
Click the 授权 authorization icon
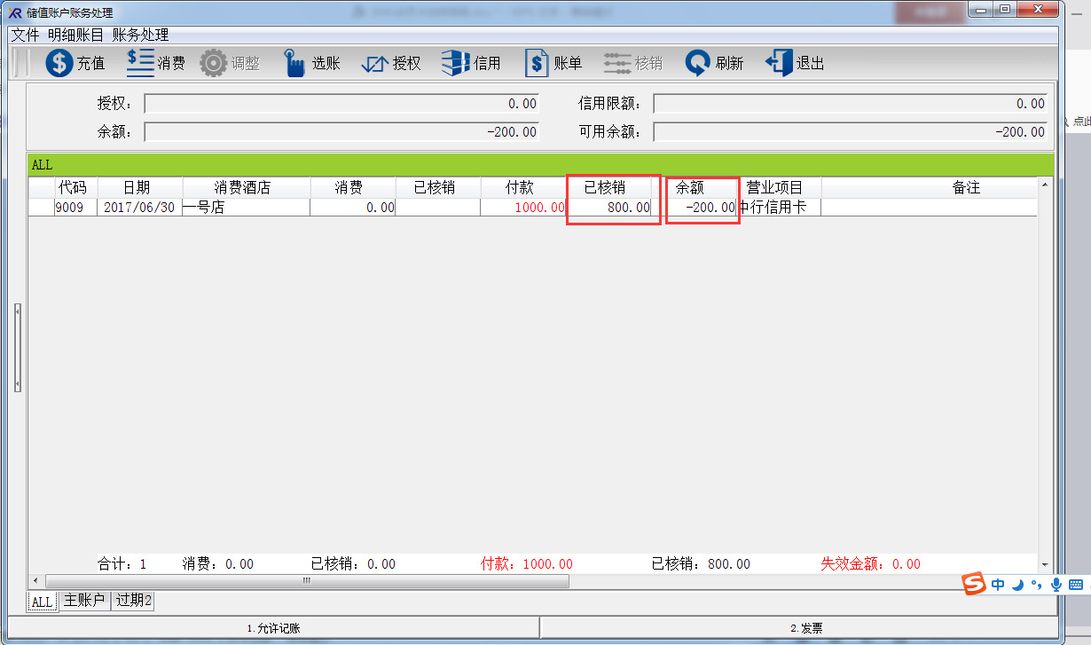pyautogui.click(x=375, y=63)
